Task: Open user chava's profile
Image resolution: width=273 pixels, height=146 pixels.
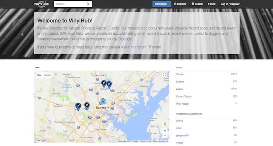Action: pos(179,121)
